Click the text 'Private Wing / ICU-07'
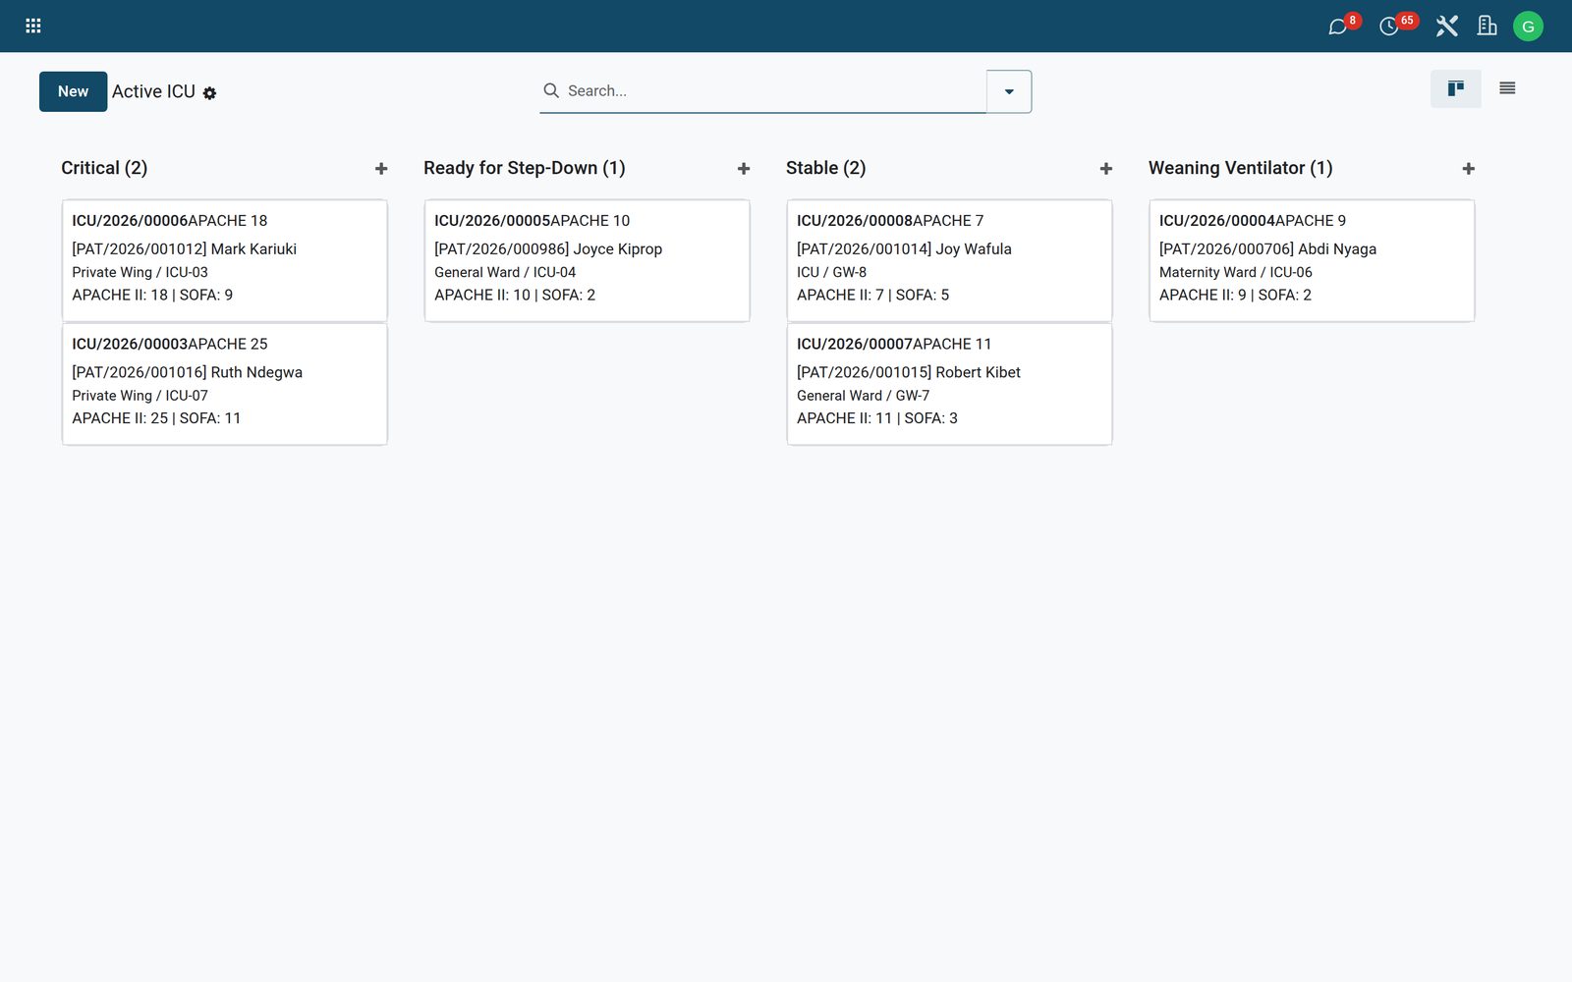 (140, 396)
